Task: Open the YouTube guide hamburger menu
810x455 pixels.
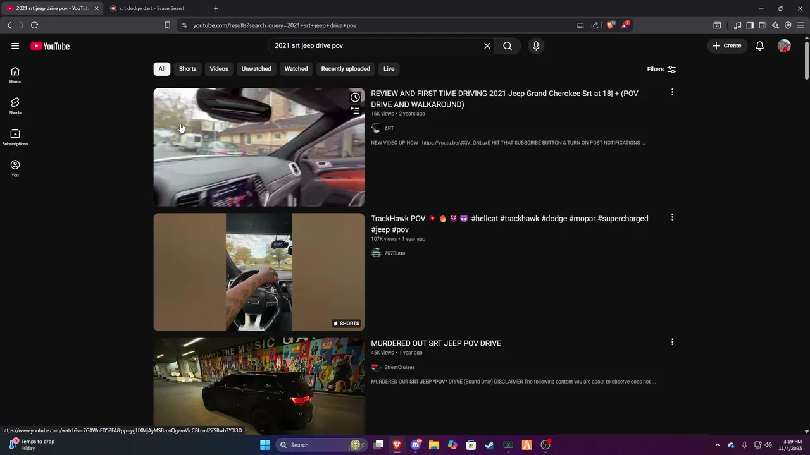Action: 15,46
